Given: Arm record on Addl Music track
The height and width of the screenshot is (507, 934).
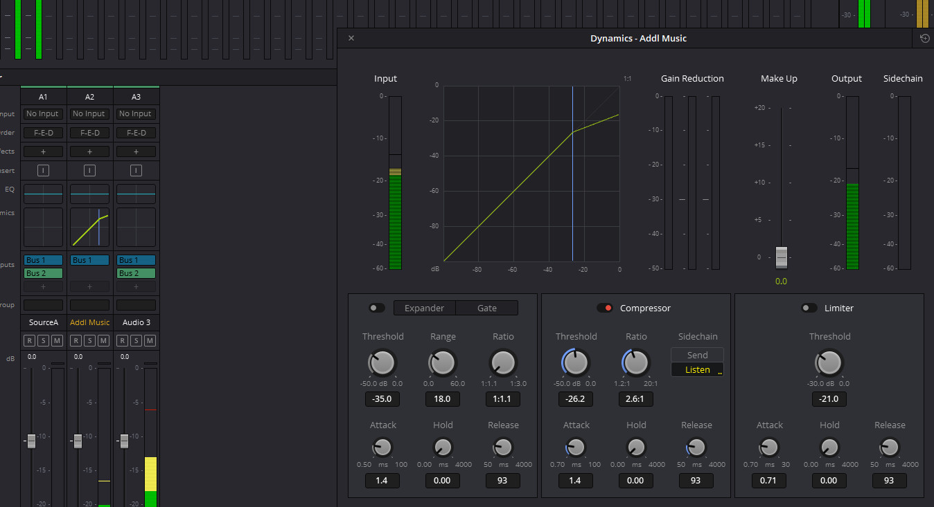Looking at the screenshot, I should (76, 340).
